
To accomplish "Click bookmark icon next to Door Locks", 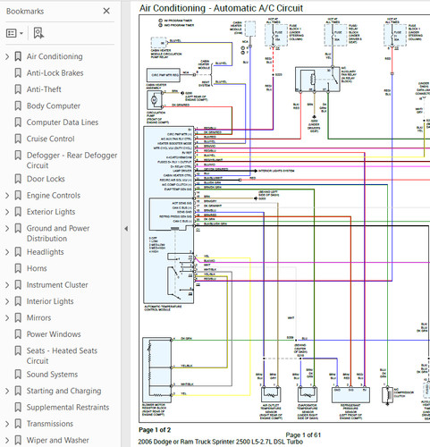I will [18, 179].
